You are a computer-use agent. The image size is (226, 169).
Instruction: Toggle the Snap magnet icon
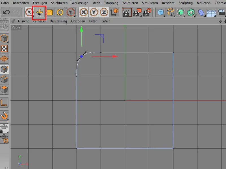(4, 115)
